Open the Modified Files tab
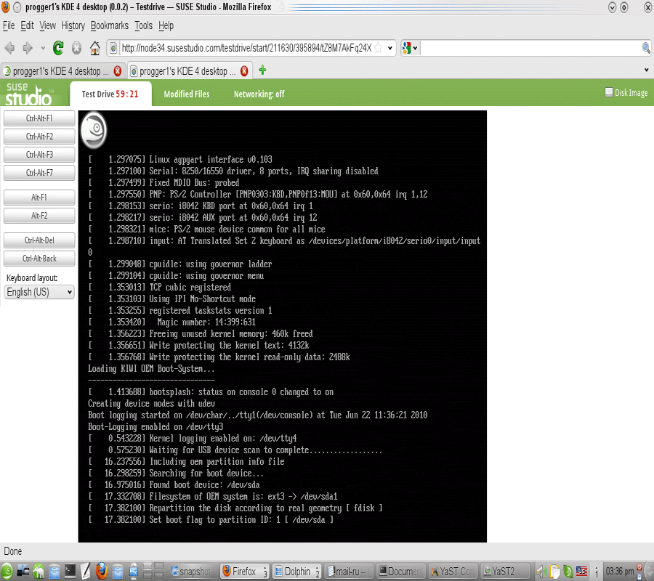The width and height of the screenshot is (654, 581). tap(187, 94)
